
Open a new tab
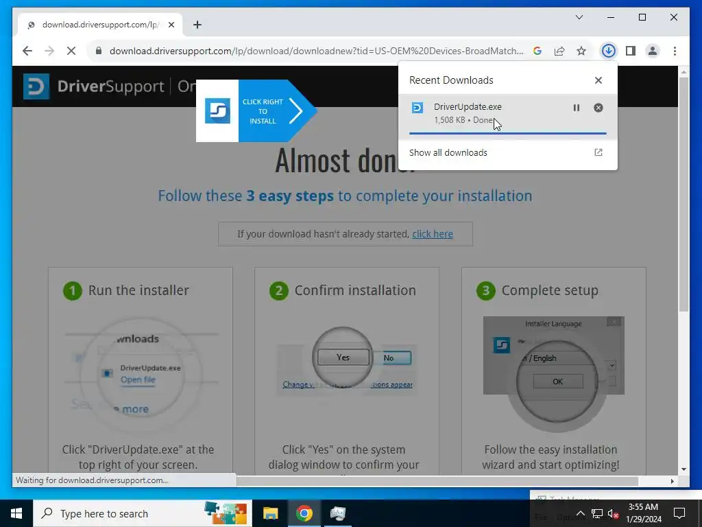pos(197,25)
